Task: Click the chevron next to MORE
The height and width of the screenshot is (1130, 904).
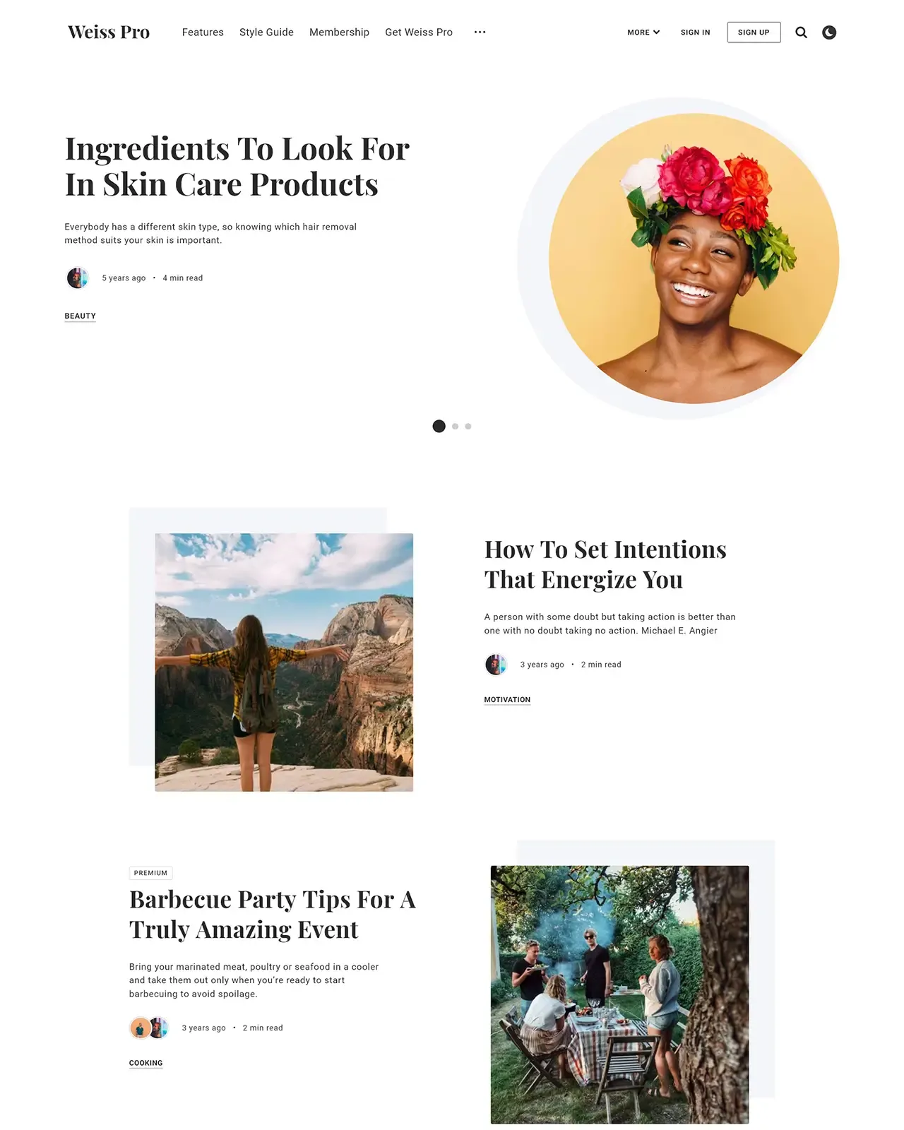Action: click(657, 32)
